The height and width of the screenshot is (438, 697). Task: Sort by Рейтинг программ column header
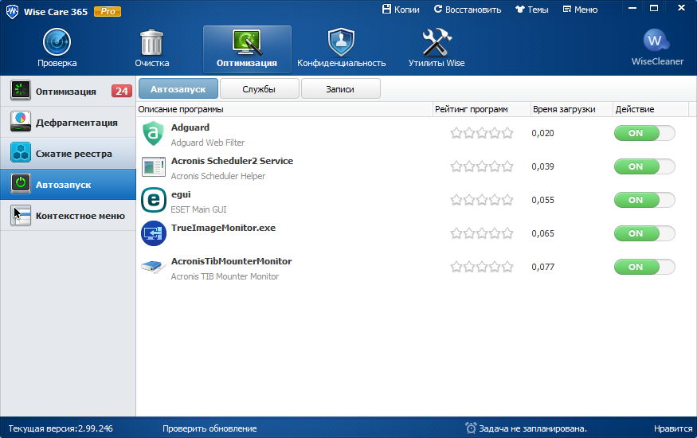481,109
